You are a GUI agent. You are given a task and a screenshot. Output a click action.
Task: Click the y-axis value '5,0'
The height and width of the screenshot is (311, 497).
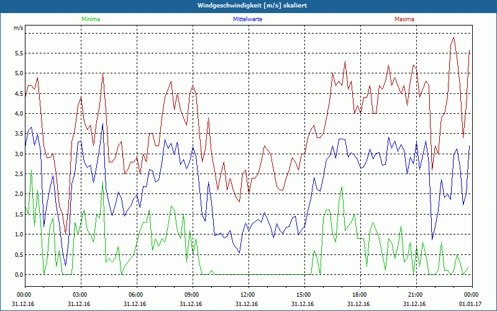[x=19, y=73]
